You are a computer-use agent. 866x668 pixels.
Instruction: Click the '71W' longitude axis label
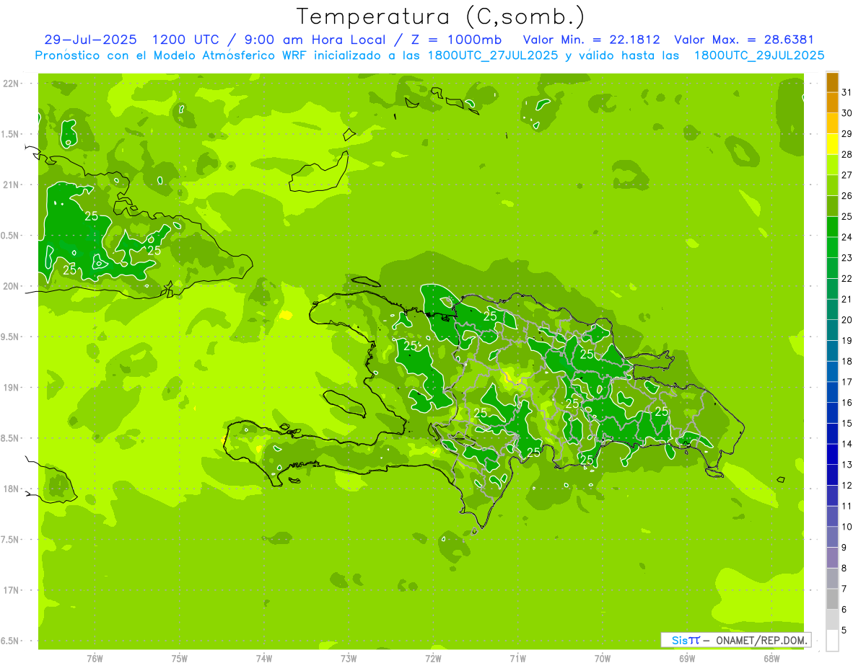tap(517, 659)
